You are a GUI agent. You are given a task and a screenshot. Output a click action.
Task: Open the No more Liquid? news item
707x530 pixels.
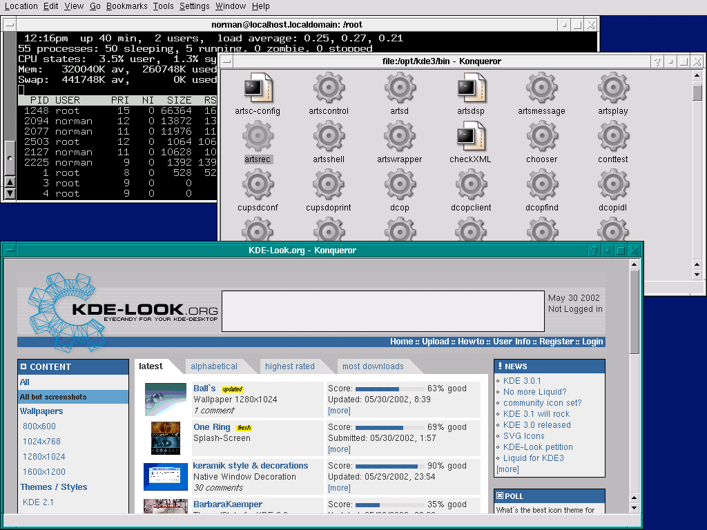pyautogui.click(x=535, y=392)
